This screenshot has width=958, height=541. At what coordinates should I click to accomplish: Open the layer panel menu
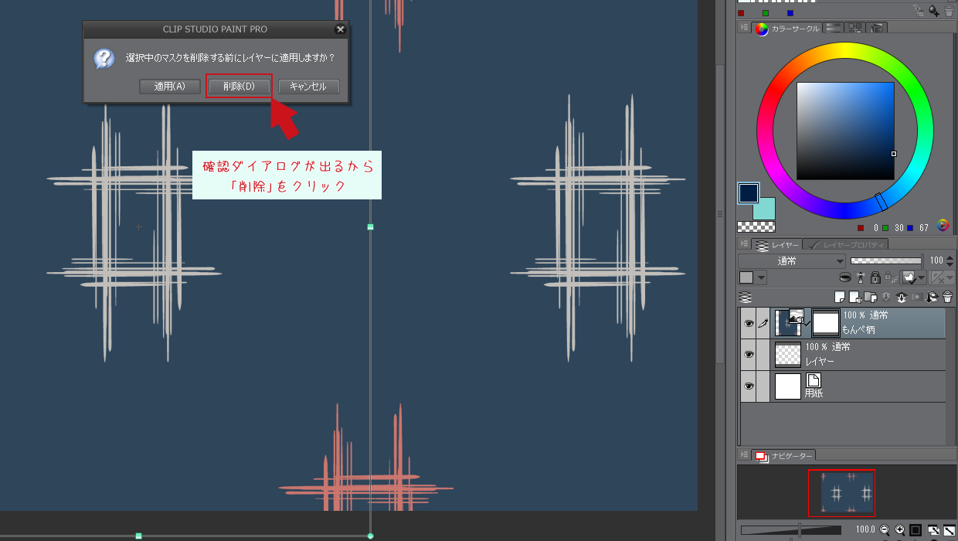click(x=744, y=244)
